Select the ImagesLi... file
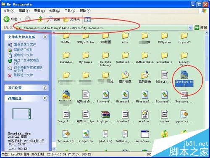The image size is (210, 158). 66,117
